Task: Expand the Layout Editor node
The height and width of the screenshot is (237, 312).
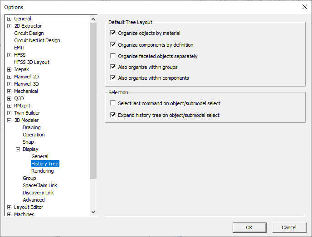Action: click(x=9, y=207)
